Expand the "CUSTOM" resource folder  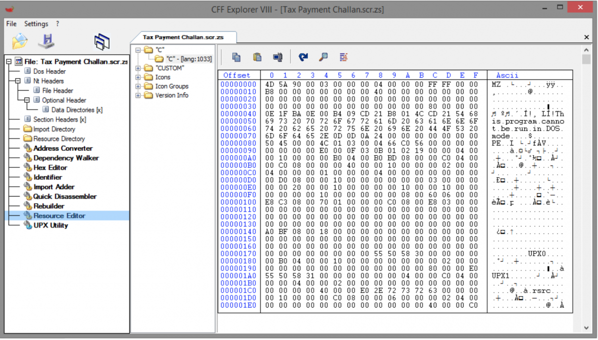[x=138, y=68]
